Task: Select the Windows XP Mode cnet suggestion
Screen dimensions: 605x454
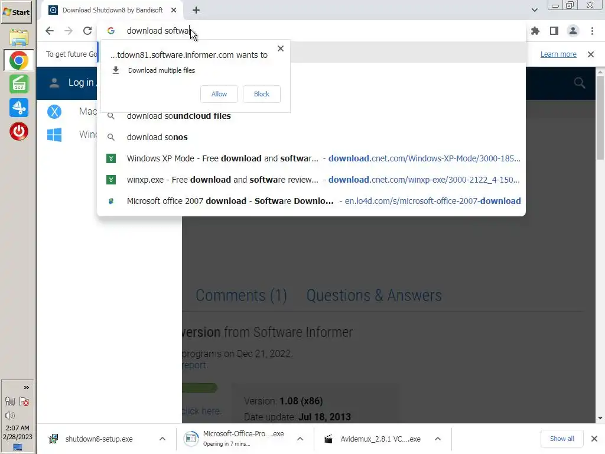Action: 311,158
